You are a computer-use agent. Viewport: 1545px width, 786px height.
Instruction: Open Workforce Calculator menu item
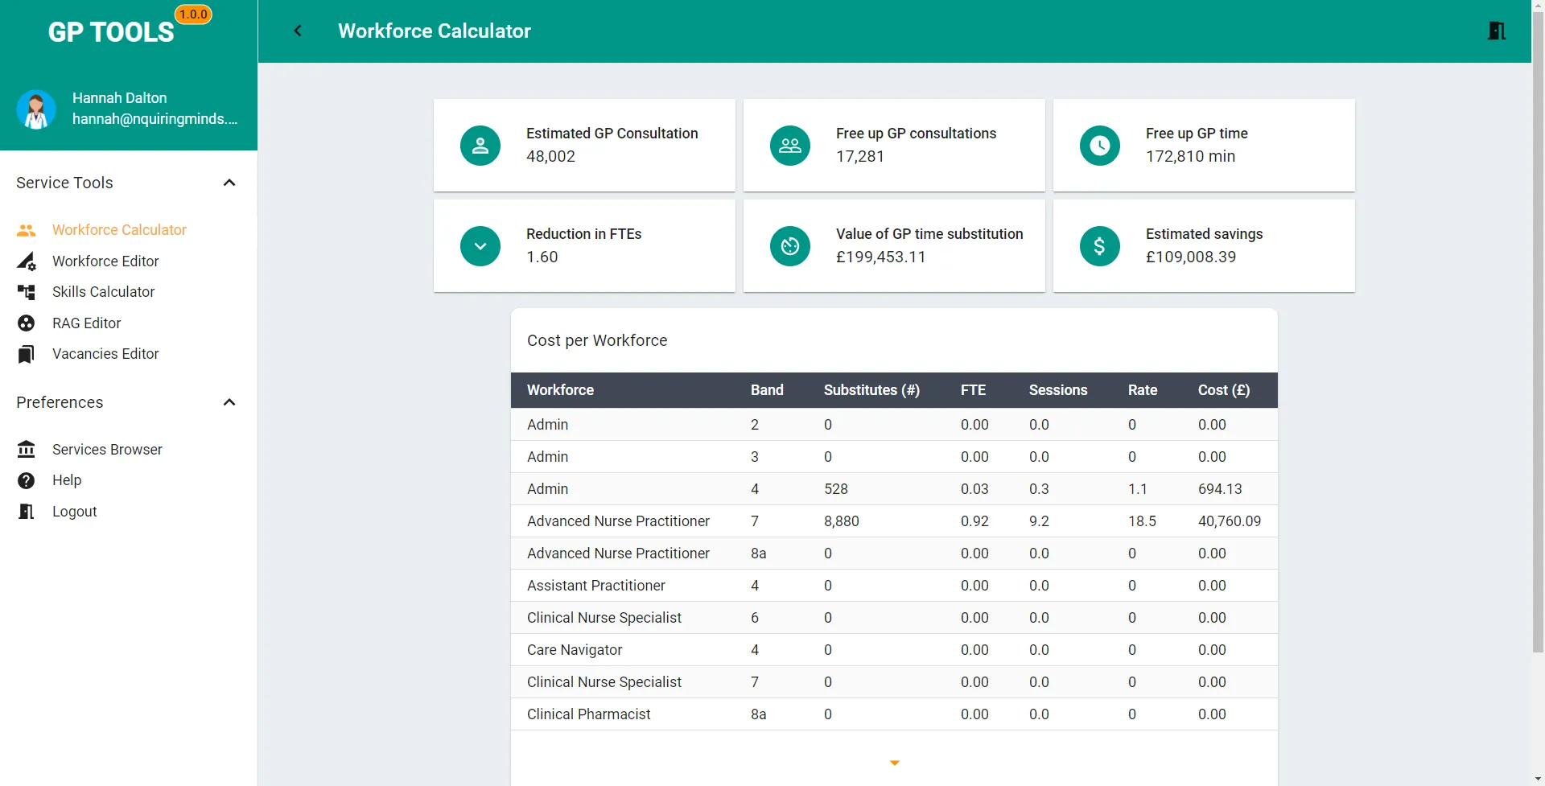[119, 230]
